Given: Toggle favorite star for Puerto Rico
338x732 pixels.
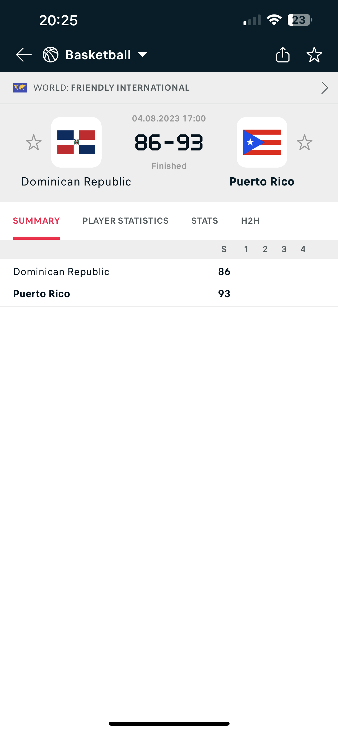Looking at the screenshot, I should [x=305, y=142].
